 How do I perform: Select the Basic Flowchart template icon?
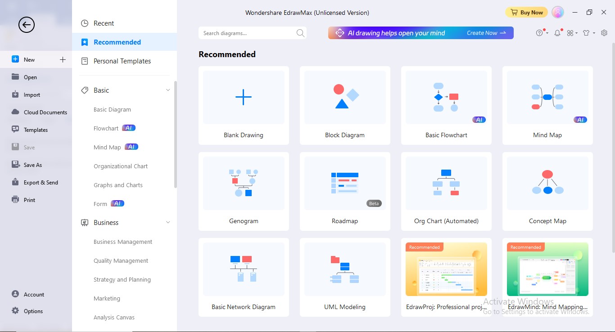(446, 97)
